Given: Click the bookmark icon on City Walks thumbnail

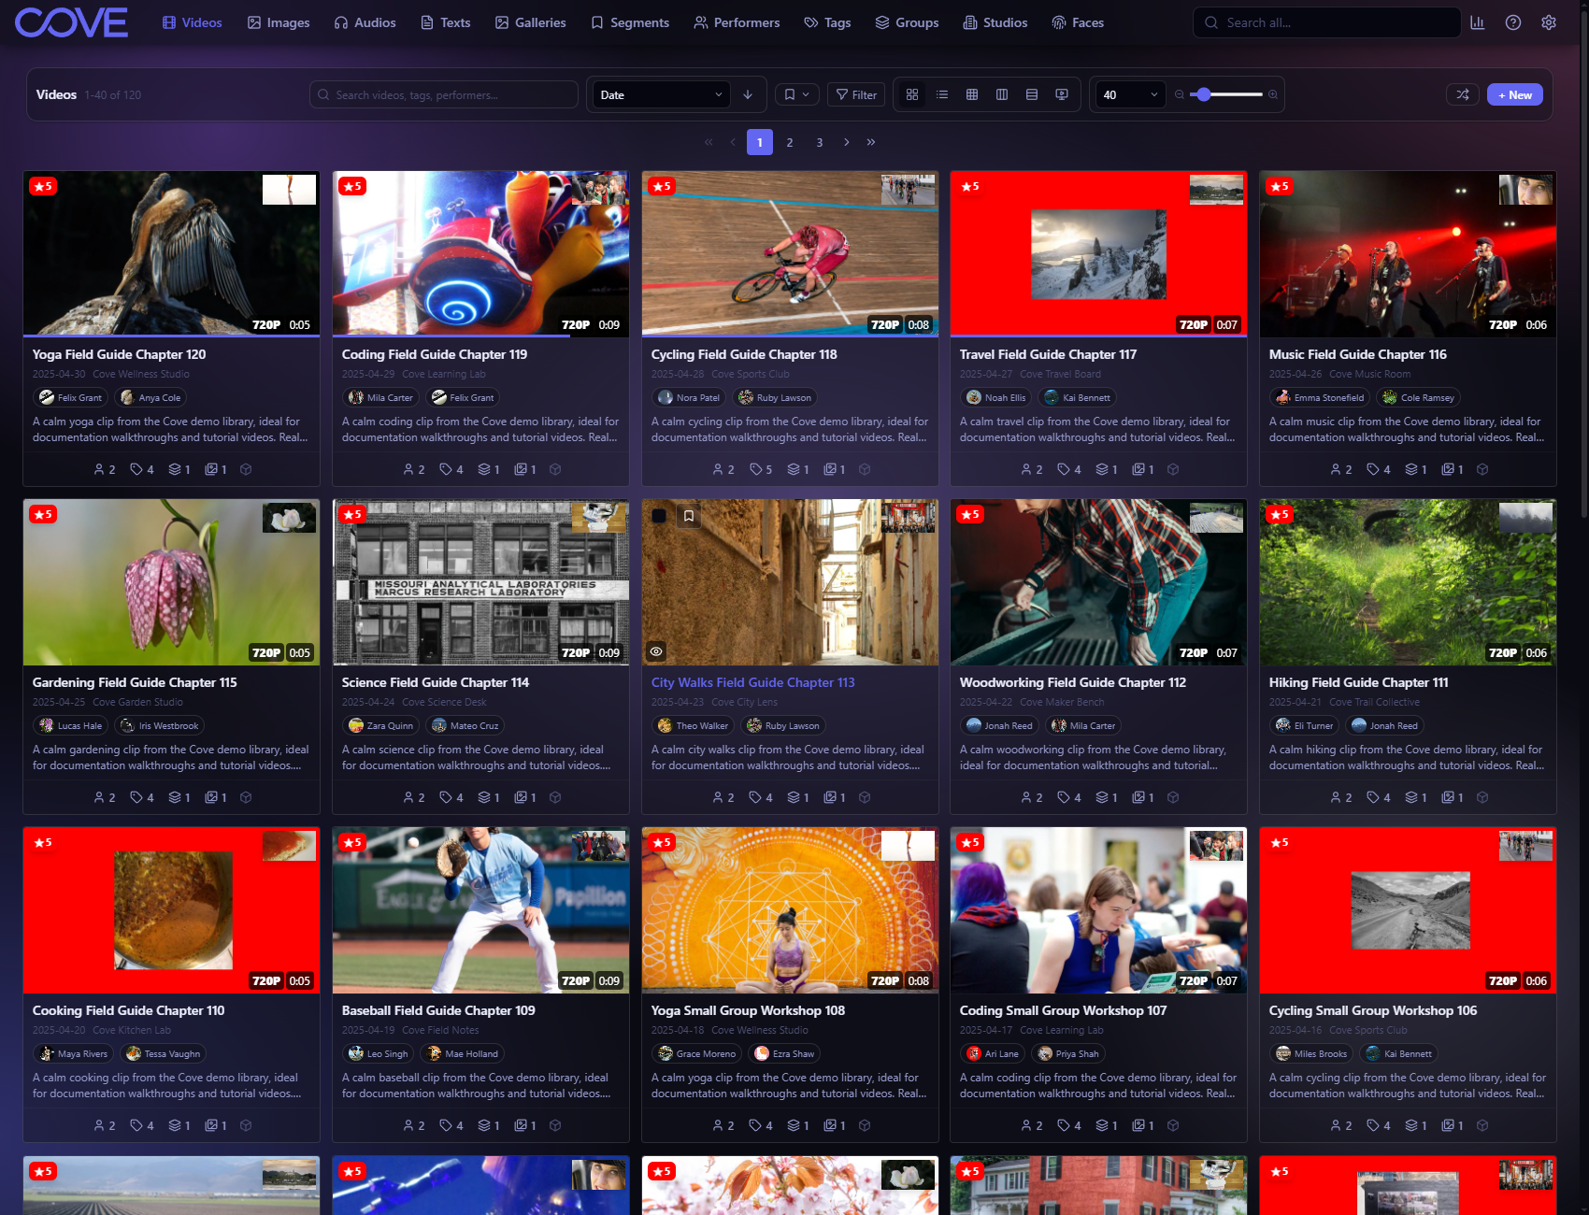Looking at the screenshot, I should click(689, 516).
